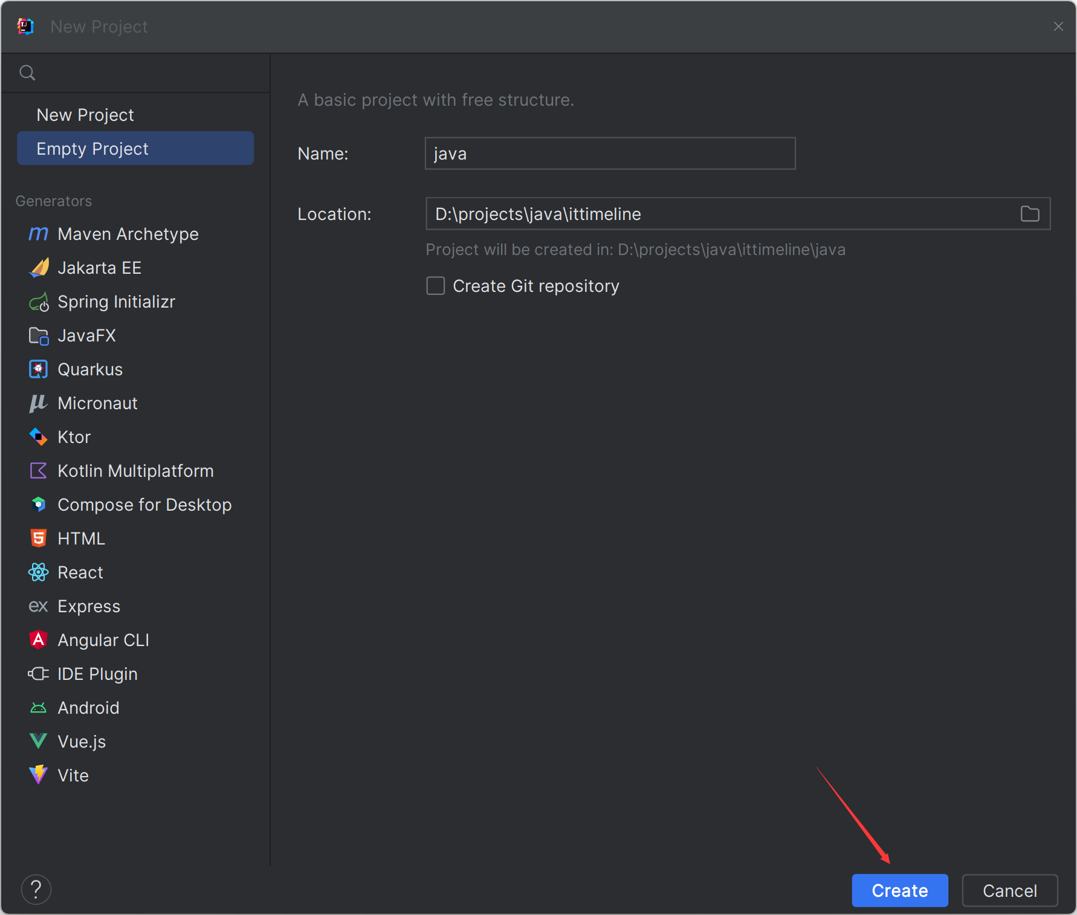This screenshot has height=915, width=1077.
Task: Click the Express ex icon
Action: [39, 606]
